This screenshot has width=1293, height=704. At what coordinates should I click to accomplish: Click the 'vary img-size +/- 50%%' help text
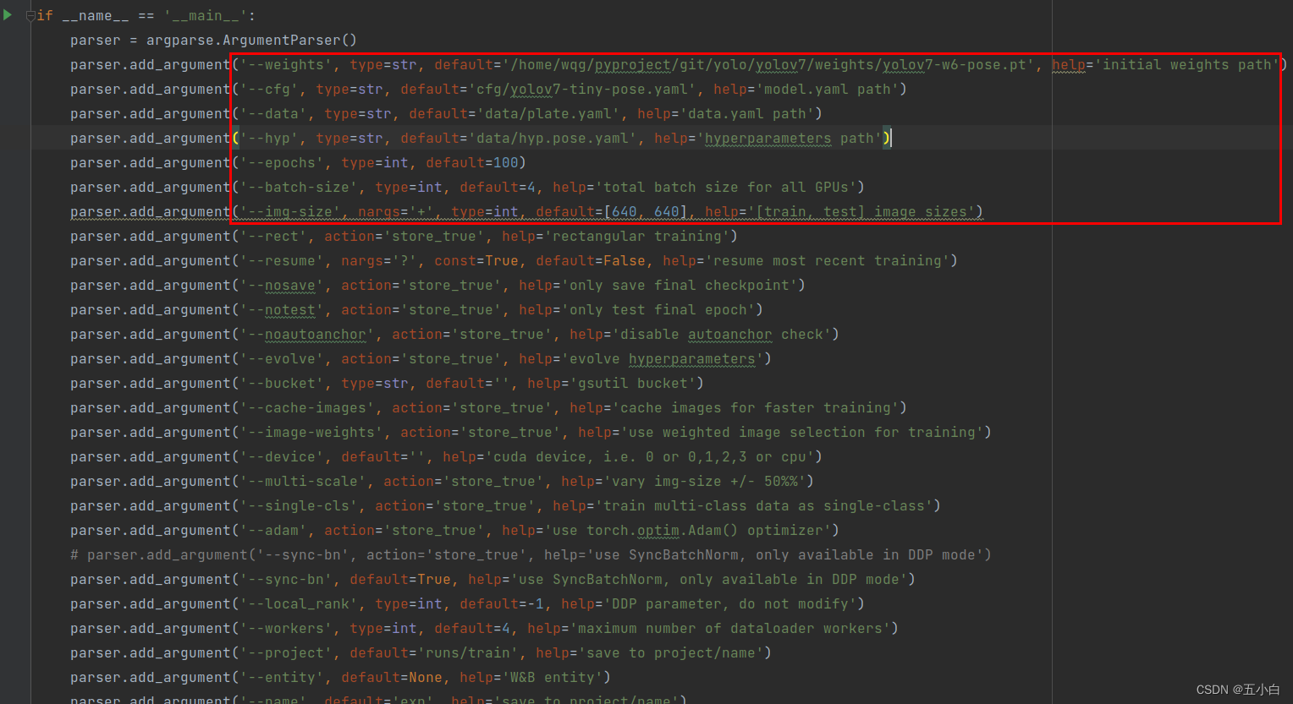point(705,482)
